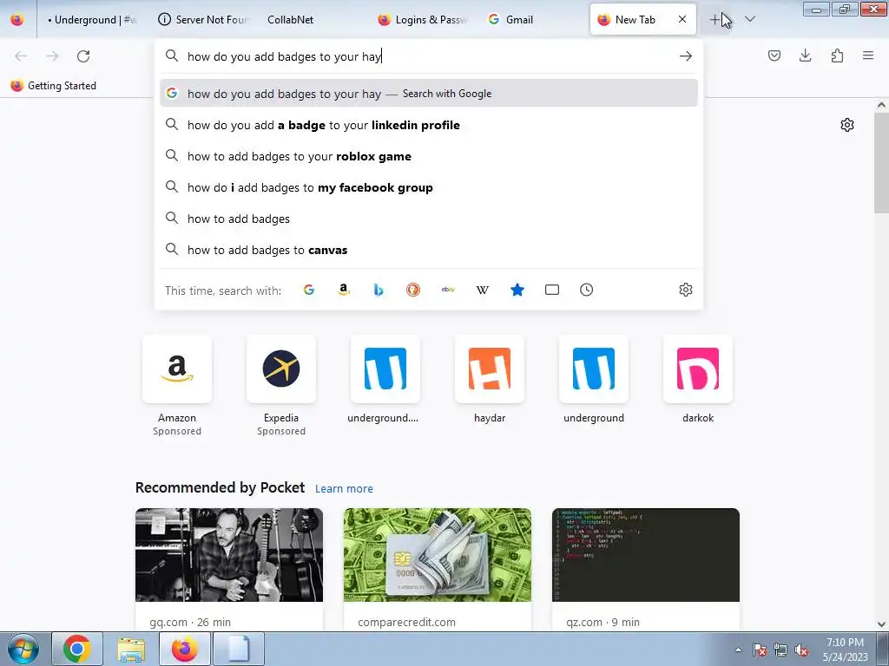
Task: Show hidden system tray icons
Action: tap(738, 650)
